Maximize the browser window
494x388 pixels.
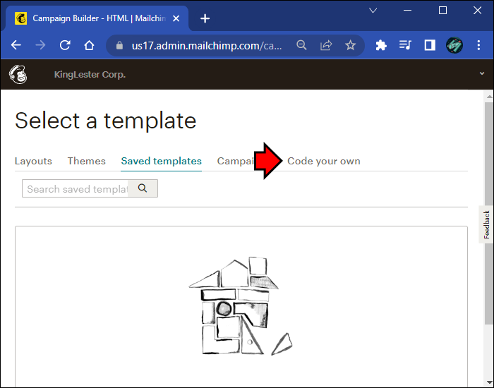point(442,11)
